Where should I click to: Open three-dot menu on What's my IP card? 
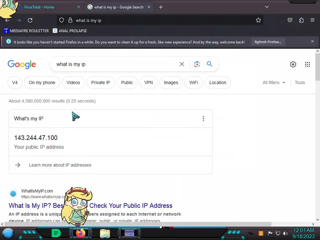click(x=203, y=118)
